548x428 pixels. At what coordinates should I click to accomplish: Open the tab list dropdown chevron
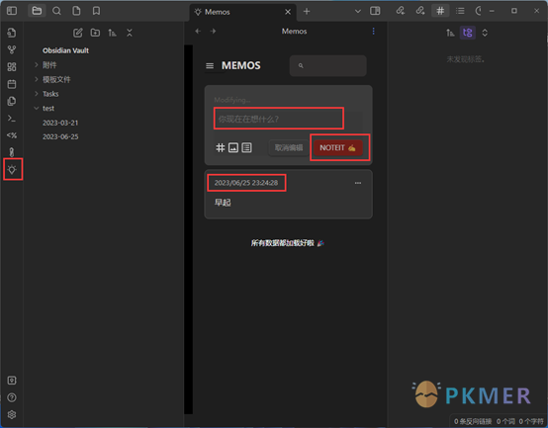click(357, 11)
